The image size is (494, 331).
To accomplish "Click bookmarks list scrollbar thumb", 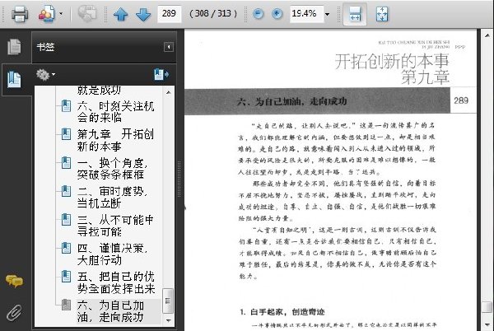I will [x=168, y=301].
